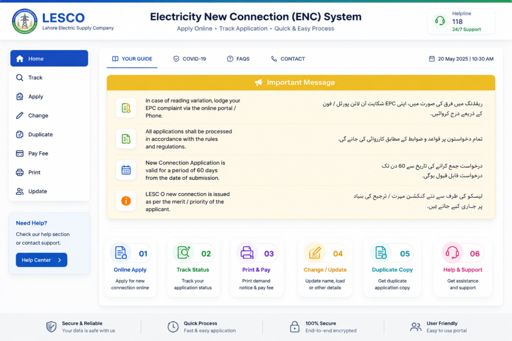The height and width of the screenshot is (341, 512).
Task: Click the orange info icon for merit message
Action: 126,201
